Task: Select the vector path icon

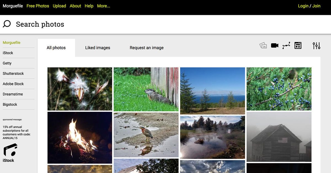Action: click(286, 45)
